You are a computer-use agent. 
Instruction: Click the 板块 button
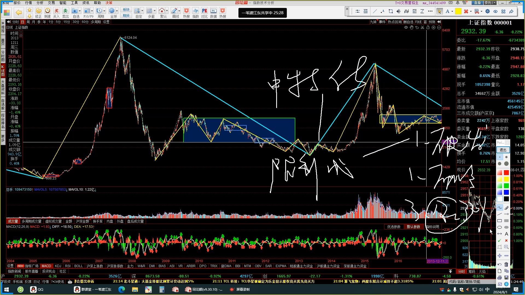(x=126, y=10)
